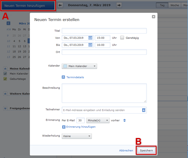Open the Von date picker calendar icon
Image resolution: width=188 pixels, height=158 pixels.
tap(90, 38)
